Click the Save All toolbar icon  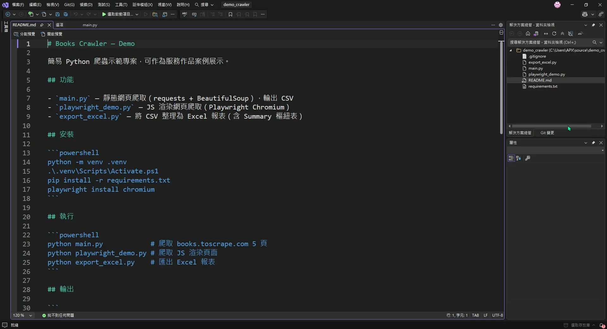point(66,14)
